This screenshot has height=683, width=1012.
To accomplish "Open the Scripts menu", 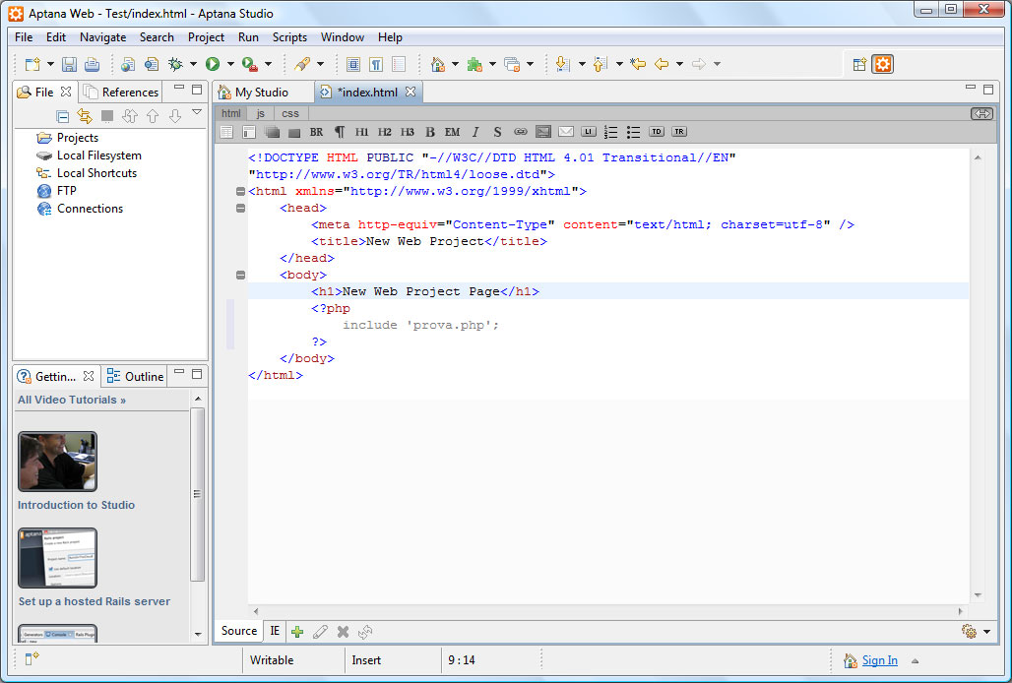I will [289, 37].
